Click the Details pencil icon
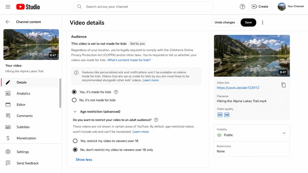308x173 pixels. [8, 82]
